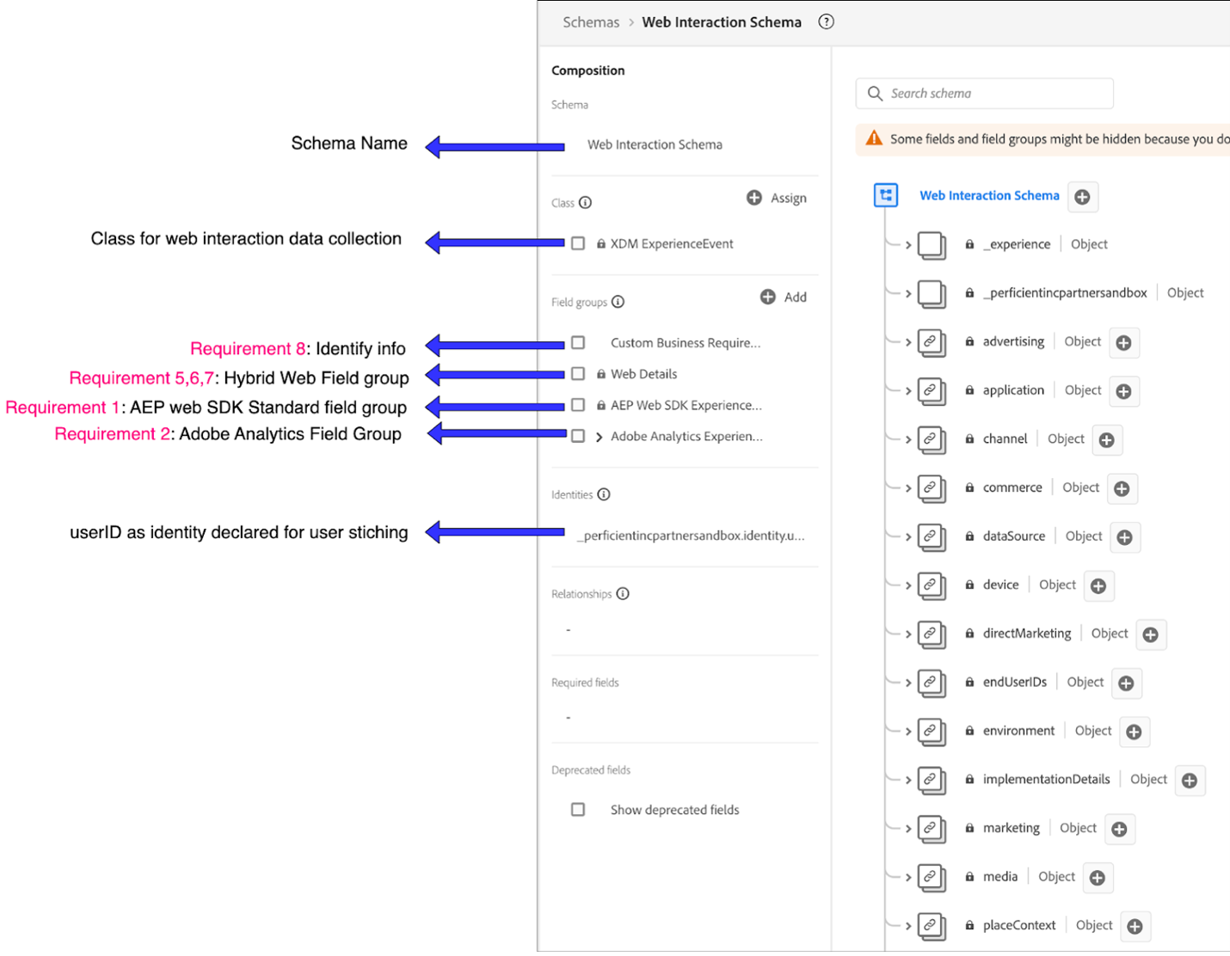
Task: Select the Web Interaction Schema breadcrumb item
Action: point(721,22)
